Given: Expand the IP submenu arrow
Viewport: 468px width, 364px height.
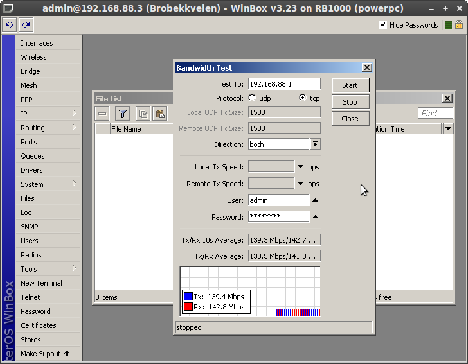Looking at the screenshot, I should (75, 113).
